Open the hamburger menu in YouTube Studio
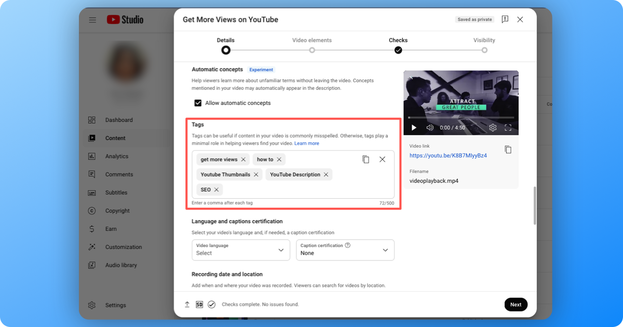 tap(92, 20)
